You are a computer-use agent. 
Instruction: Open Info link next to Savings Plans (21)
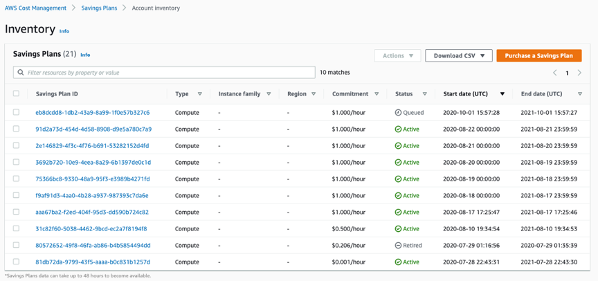85,55
